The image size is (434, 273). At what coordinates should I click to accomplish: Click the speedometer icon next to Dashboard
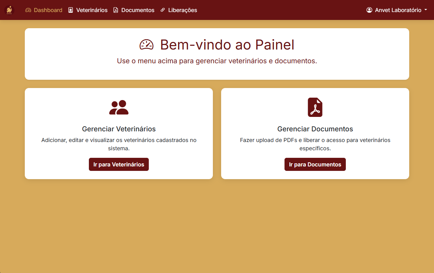coord(28,10)
